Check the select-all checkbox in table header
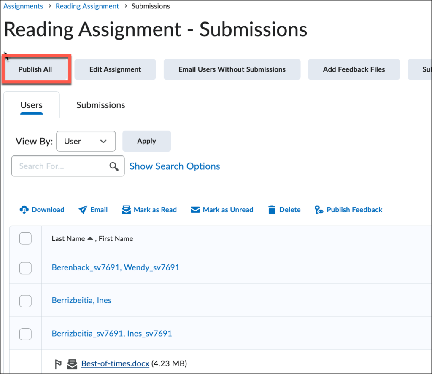This screenshot has width=432, height=374. (x=25, y=238)
